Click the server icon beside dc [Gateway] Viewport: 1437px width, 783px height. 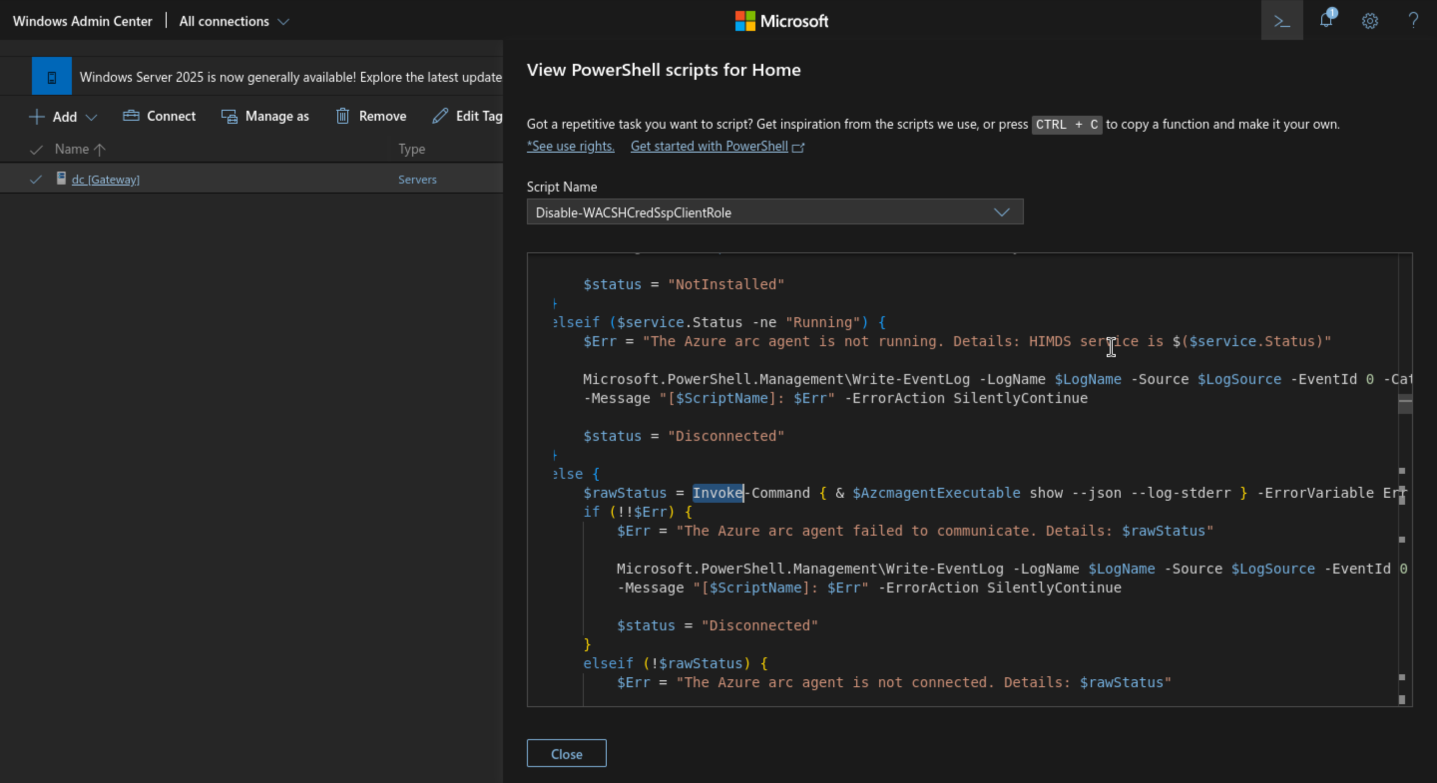click(61, 179)
